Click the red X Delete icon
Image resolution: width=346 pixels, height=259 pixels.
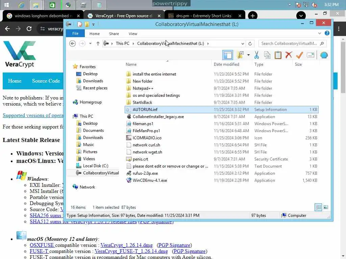(x=289, y=55)
